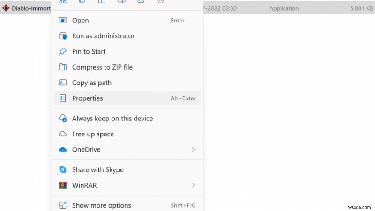375x211 pixels.
Task: Click the pushpin icon for Pin to Start
Action: coord(62,51)
